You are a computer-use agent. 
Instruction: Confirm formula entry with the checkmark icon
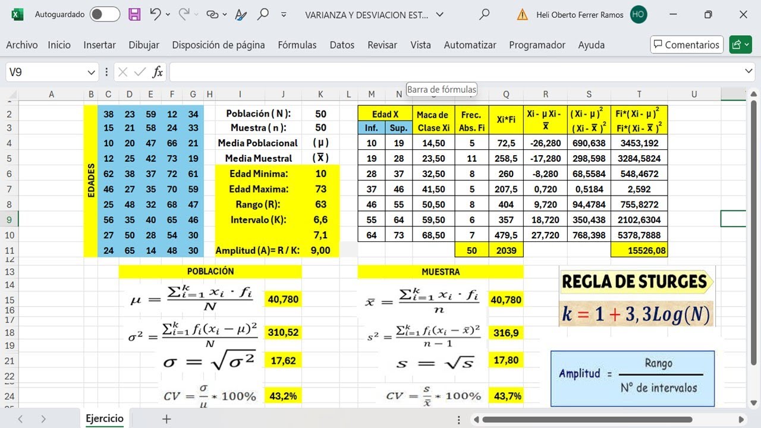click(140, 72)
